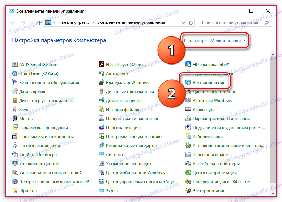This screenshot has height=202, width=282.
Task: Click the Шифрование диска BitLocker icon
Action: (188, 181)
